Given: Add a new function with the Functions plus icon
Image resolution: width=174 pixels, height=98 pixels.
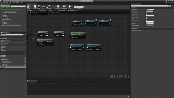Looking at the screenshot, I should (x=25, y=40).
